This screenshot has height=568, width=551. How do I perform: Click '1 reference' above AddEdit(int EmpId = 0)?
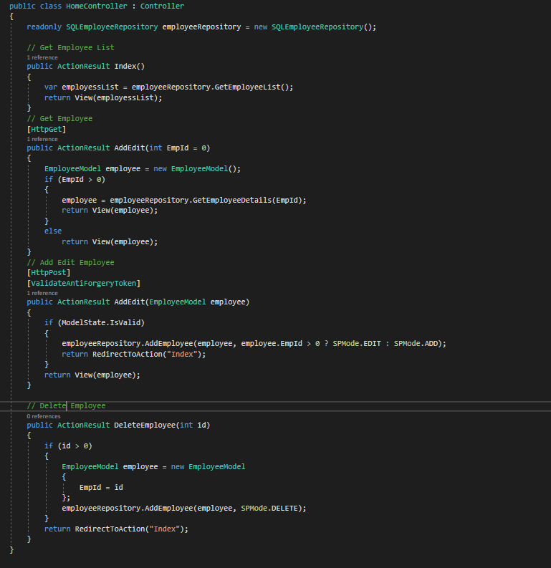[x=42, y=139]
